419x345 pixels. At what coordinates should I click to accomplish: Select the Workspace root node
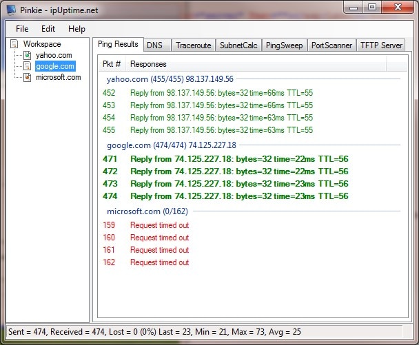[42, 44]
